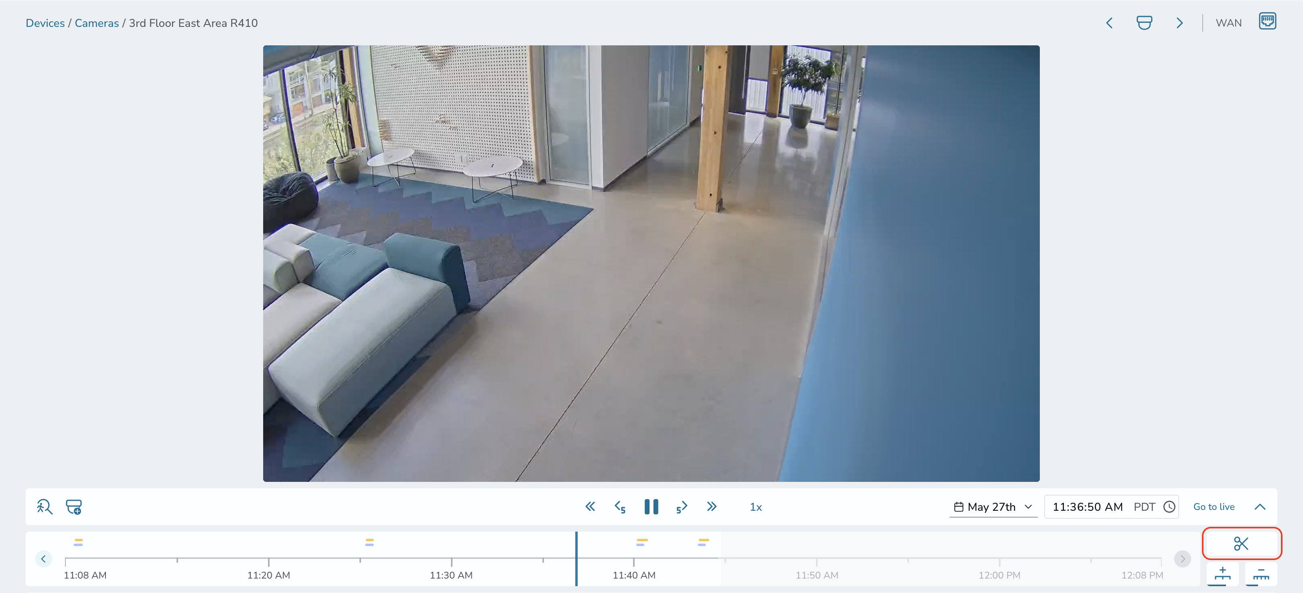The height and width of the screenshot is (593, 1303).
Task: Click the clock icon next to PDT
Action: coord(1169,507)
